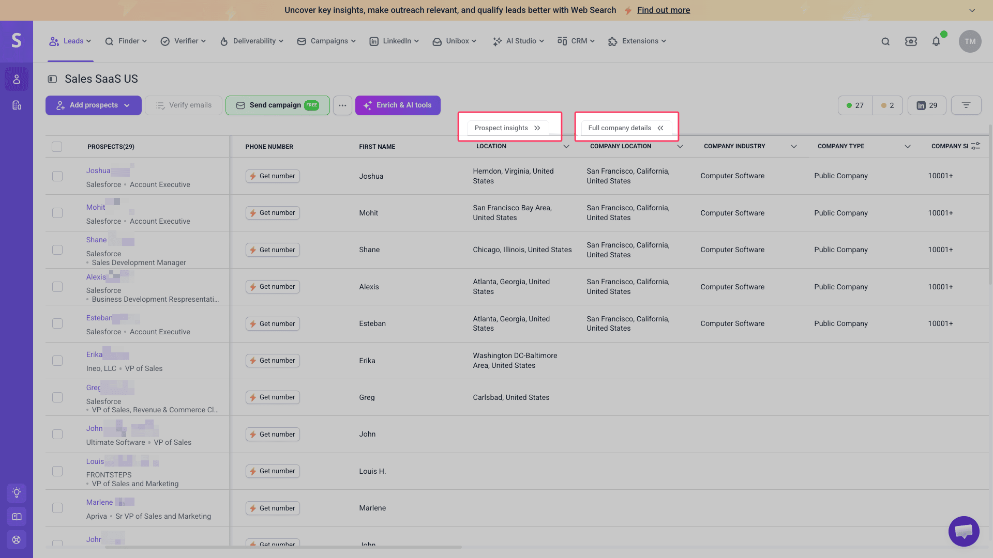Open the Finder menu

click(126, 41)
